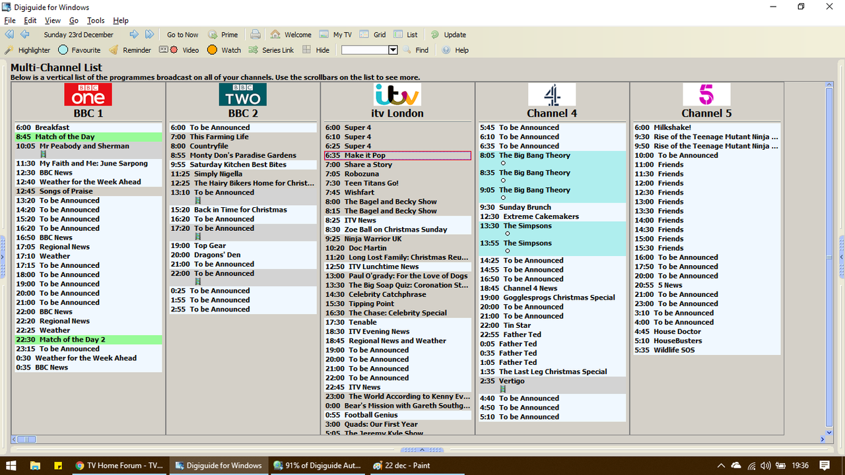This screenshot has width=845, height=475.
Task: Click the vertical scrollbar thumb
Action: click(830, 257)
